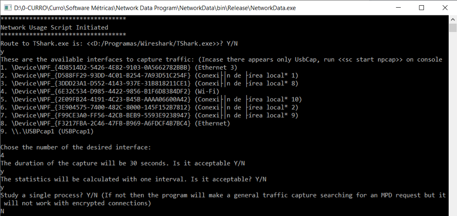
Task: Click the 30 seconds capture duration line
Action: point(122,163)
